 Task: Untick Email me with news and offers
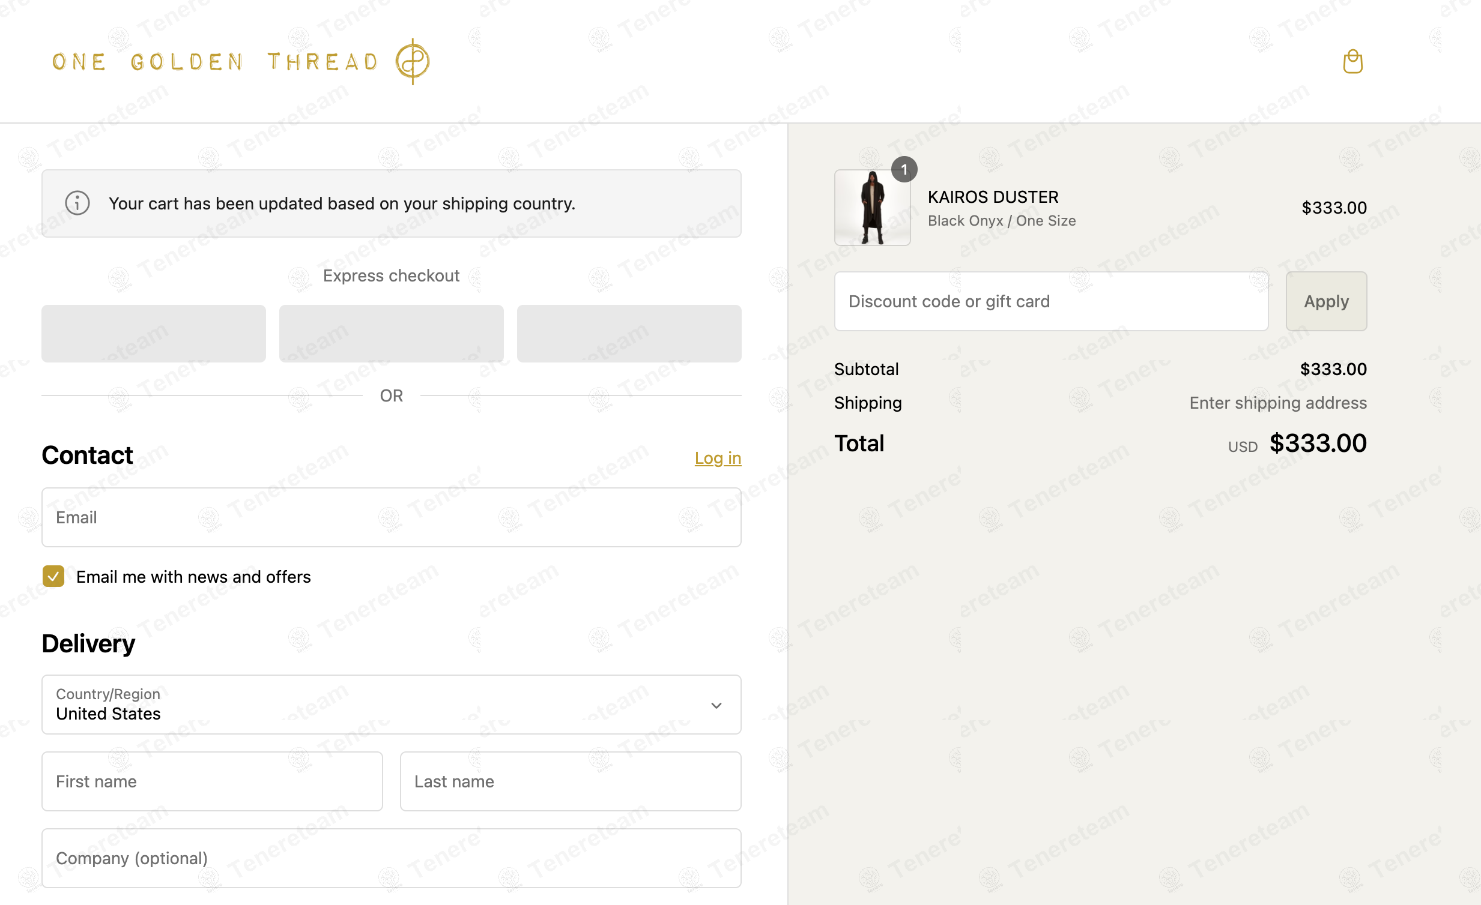53,576
